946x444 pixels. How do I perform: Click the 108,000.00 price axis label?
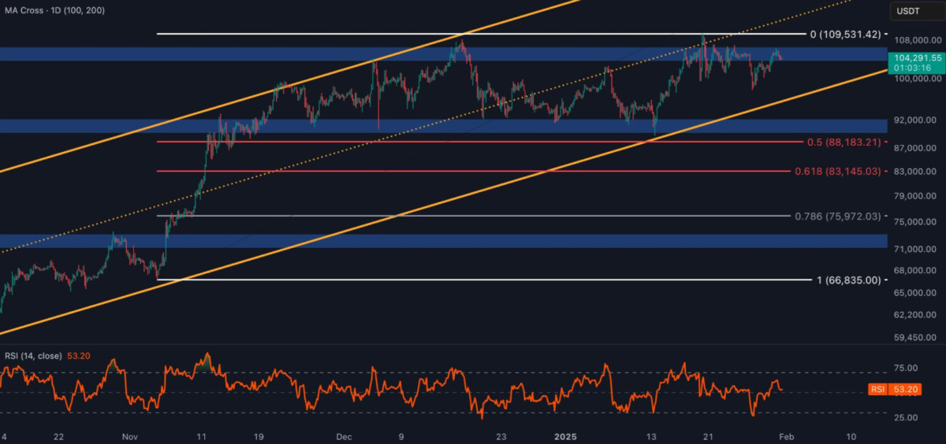click(915, 39)
